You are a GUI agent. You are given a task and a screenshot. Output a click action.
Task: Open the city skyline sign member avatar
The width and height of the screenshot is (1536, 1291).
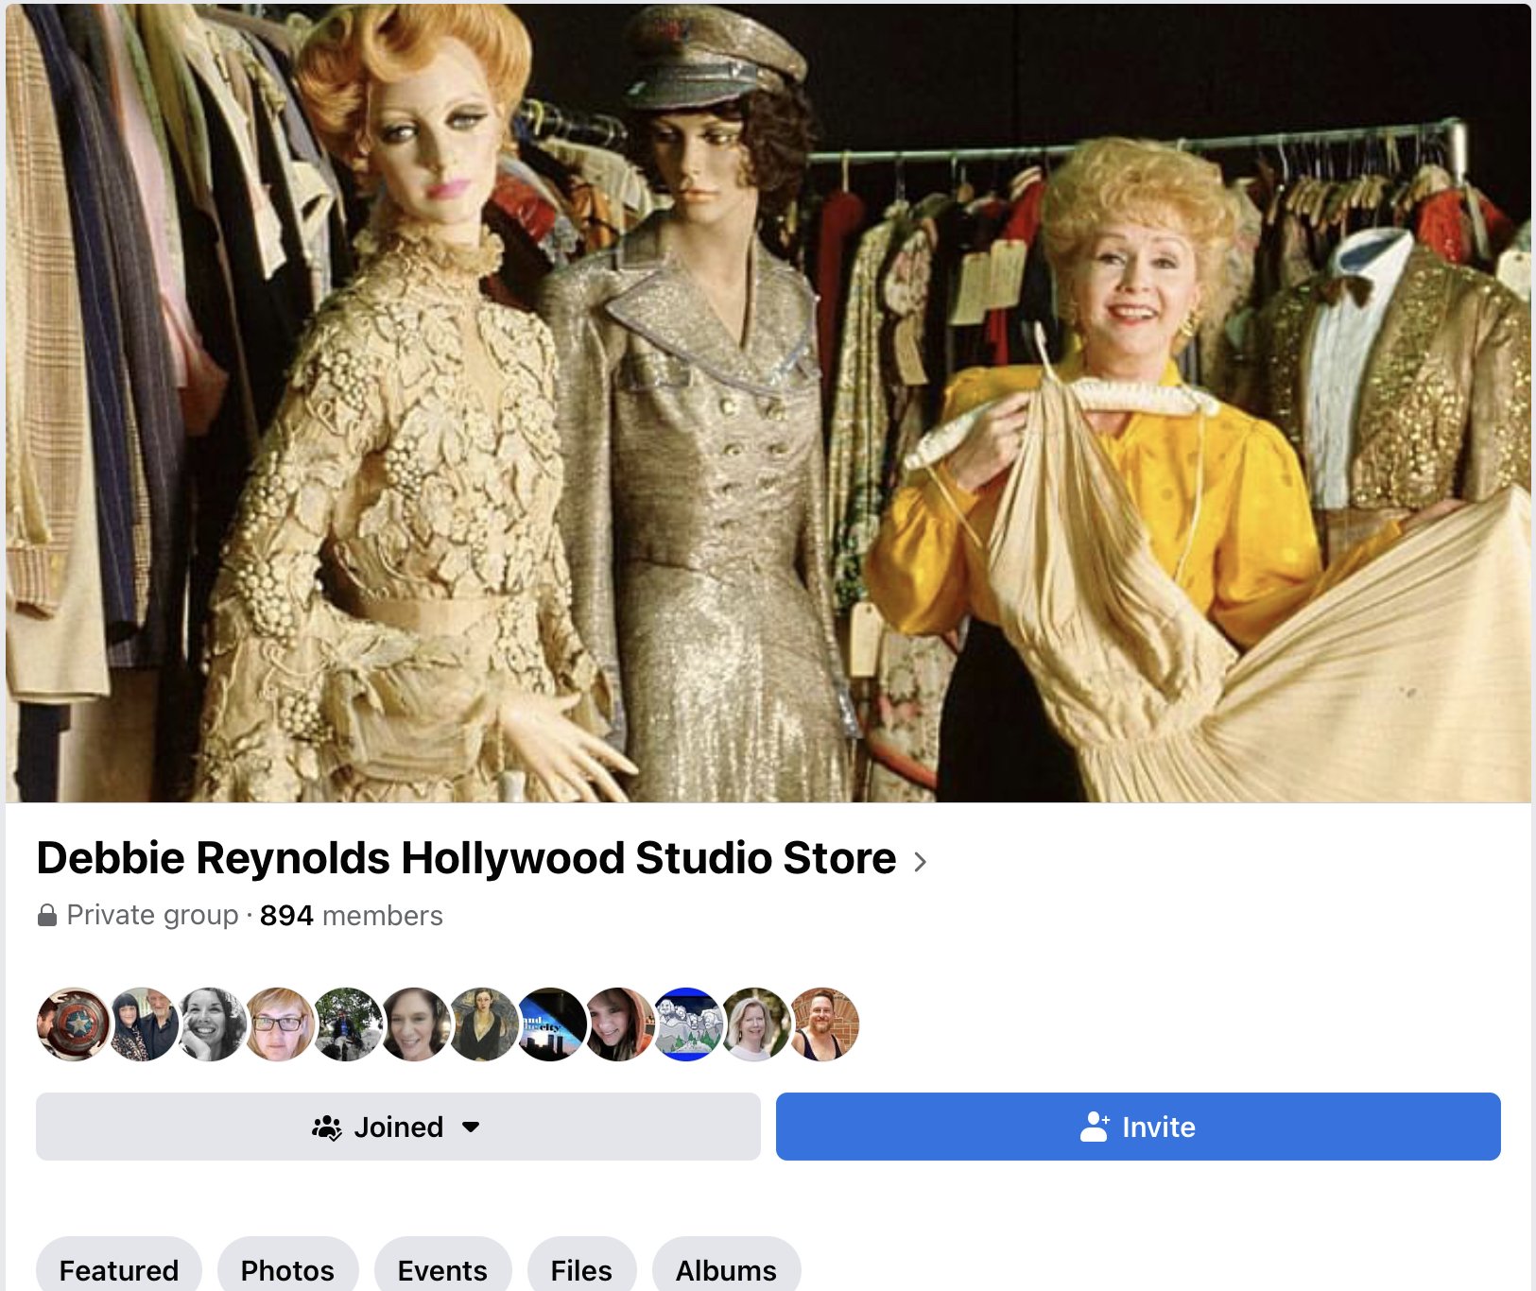tap(552, 1024)
